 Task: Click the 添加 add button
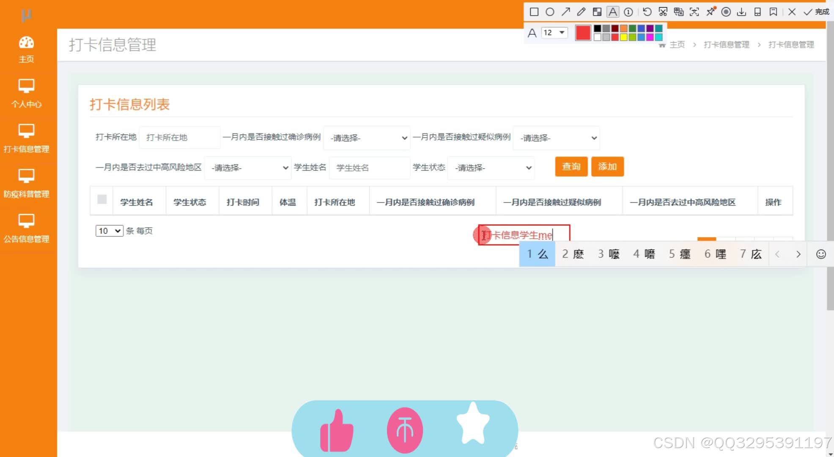click(x=607, y=167)
